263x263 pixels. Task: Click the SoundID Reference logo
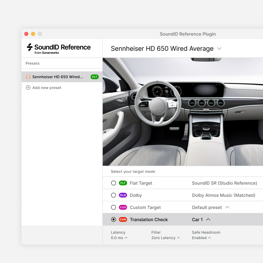tap(59, 48)
